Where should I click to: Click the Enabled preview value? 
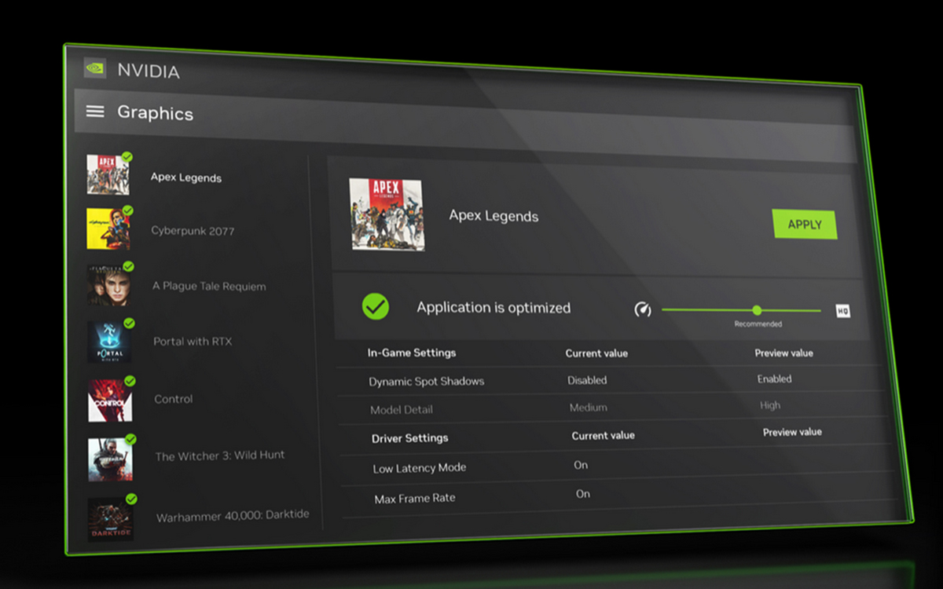pos(774,379)
